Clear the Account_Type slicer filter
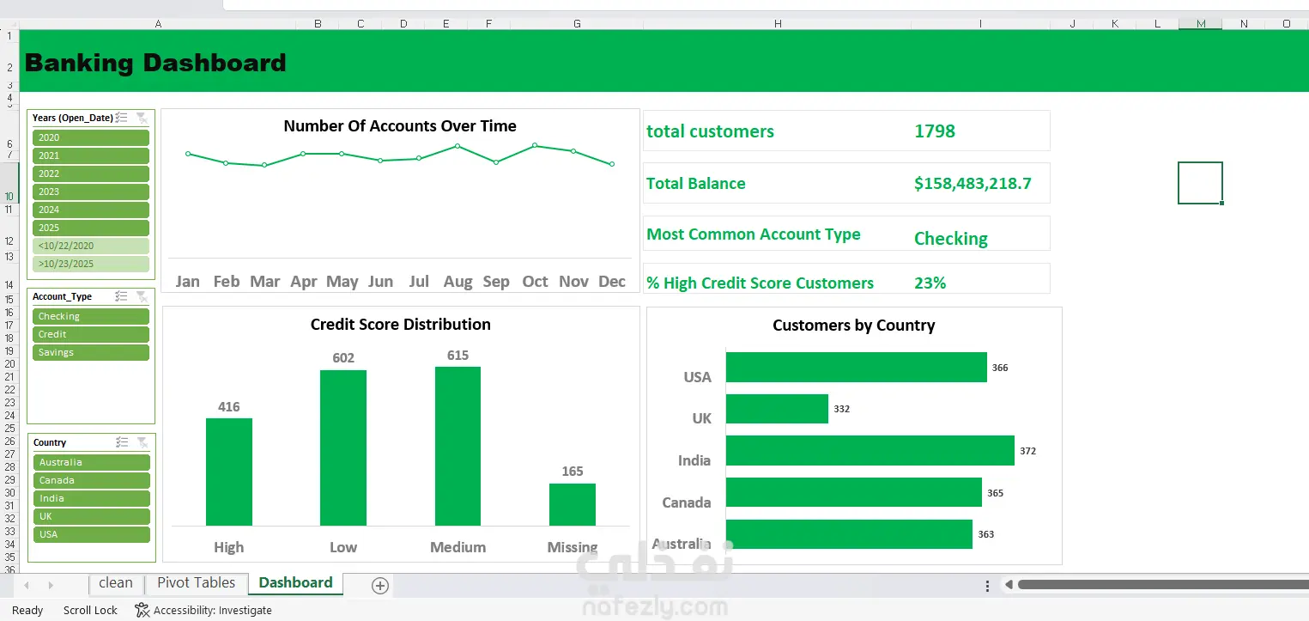This screenshot has width=1309, height=621. click(x=142, y=296)
